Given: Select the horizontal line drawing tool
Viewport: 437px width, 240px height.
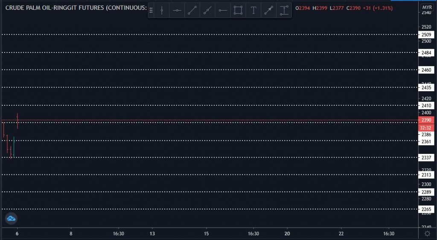Looking at the screenshot, I should pos(177,11).
